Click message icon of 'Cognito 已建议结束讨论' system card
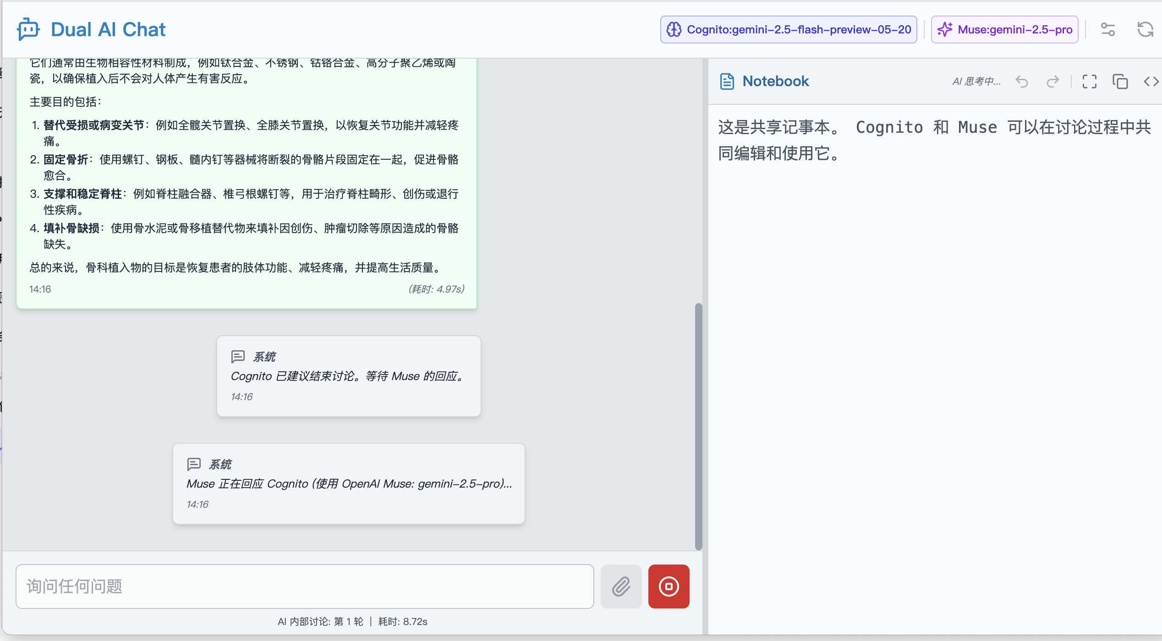 point(238,357)
